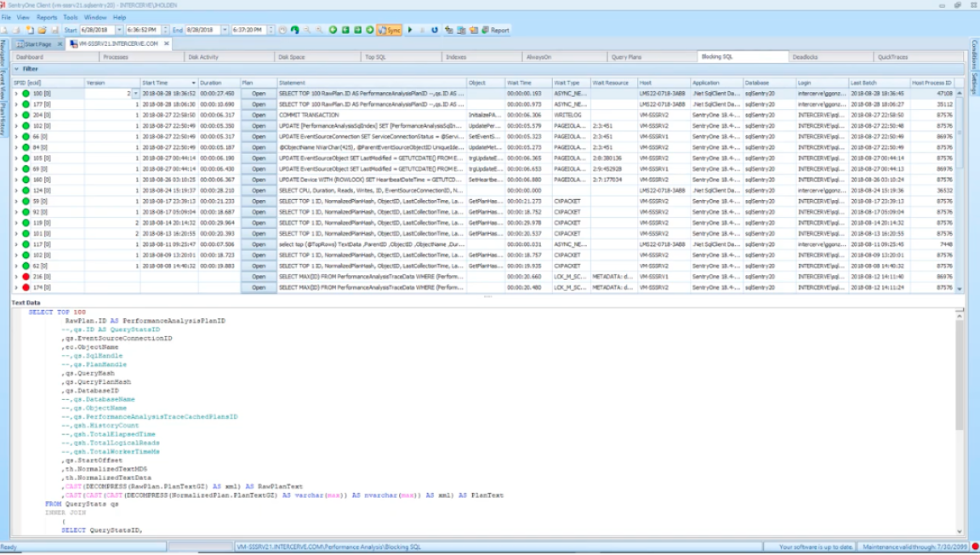
Task: Click the zoom magnifier icon in toolbar
Action: tap(307, 30)
